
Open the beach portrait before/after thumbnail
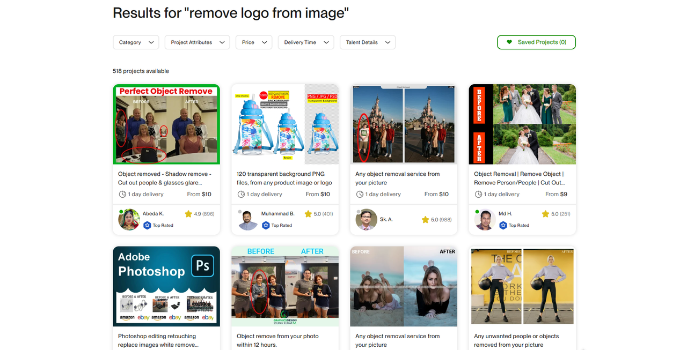tap(404, 286)
